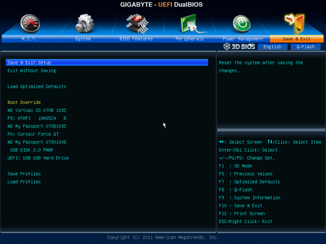Click the F12 : Print Screen hint
Screen dimensions: 326x244
click(242, 214)
